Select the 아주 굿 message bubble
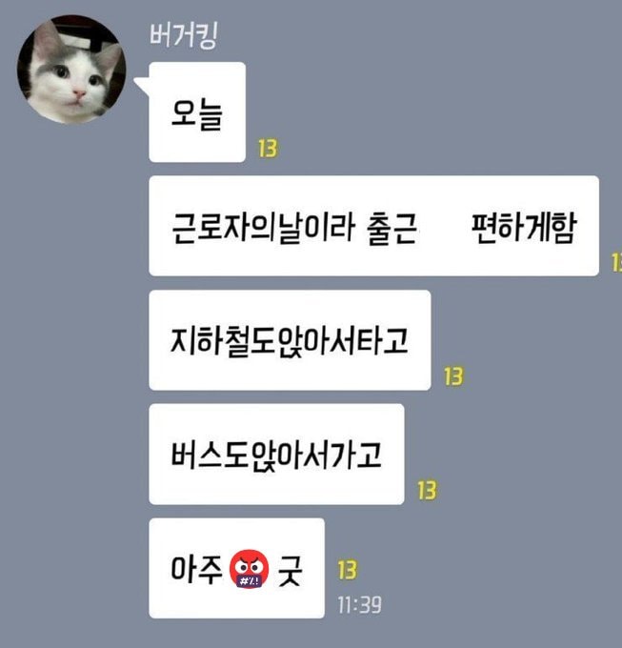622x648 pixels. [x=236, y=568]
